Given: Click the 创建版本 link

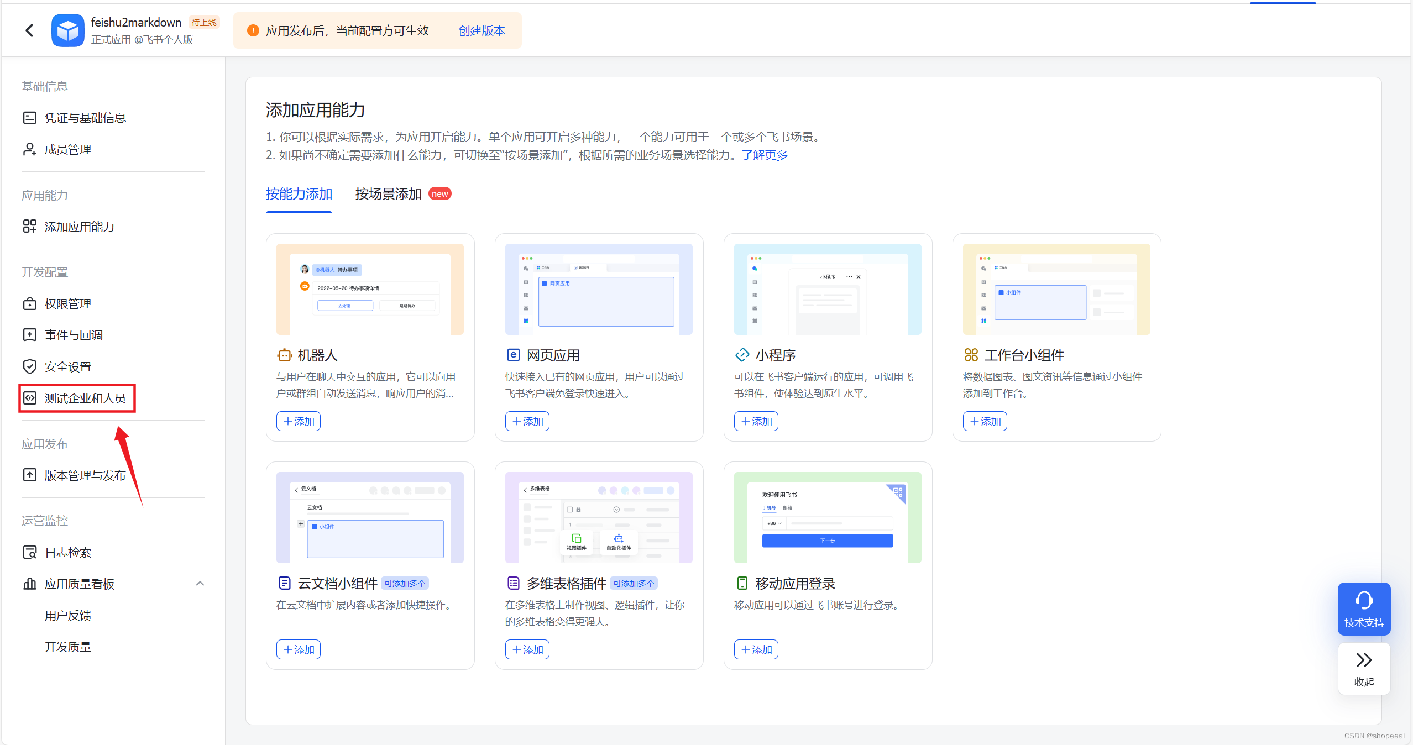Looking at the screenshot, I should tap(482, 30).
